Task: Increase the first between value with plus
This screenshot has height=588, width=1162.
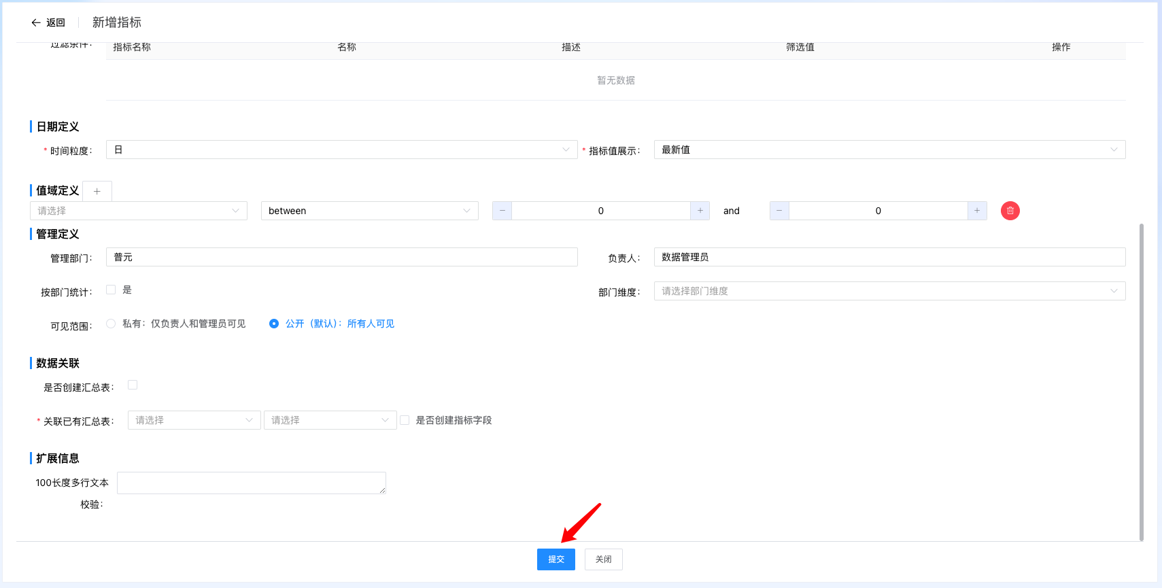Action: [x=700, y=211]
